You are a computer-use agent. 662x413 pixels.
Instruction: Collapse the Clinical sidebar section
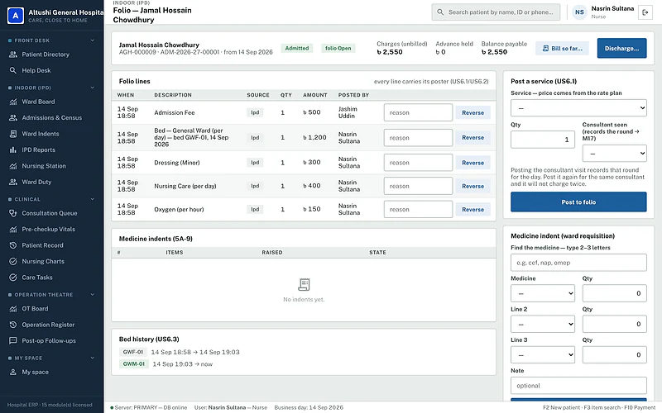(93, 199)
